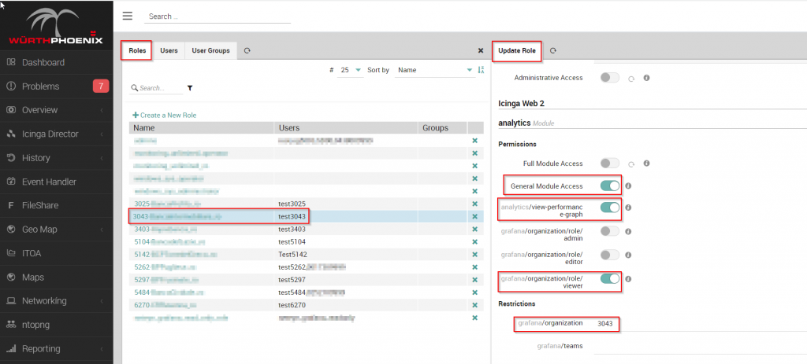Reset Administrative Access toggle icon
The width and height of the screenshot is (807, 364).
coord(631,79)
